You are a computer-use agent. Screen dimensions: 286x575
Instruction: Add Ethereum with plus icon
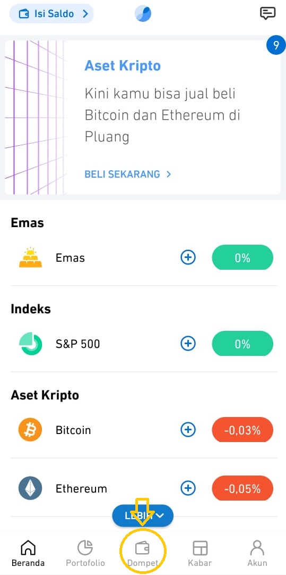tap(188, 488)
